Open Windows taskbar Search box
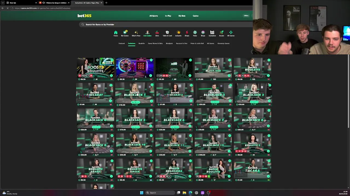The height and width of the screenshot is (196, 350). coord(160,193)
